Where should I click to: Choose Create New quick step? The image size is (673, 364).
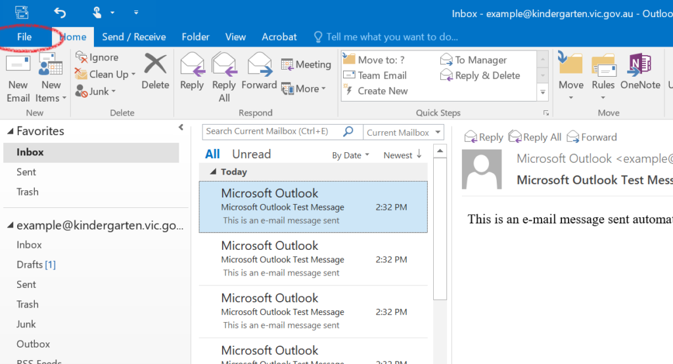point(375,91)
